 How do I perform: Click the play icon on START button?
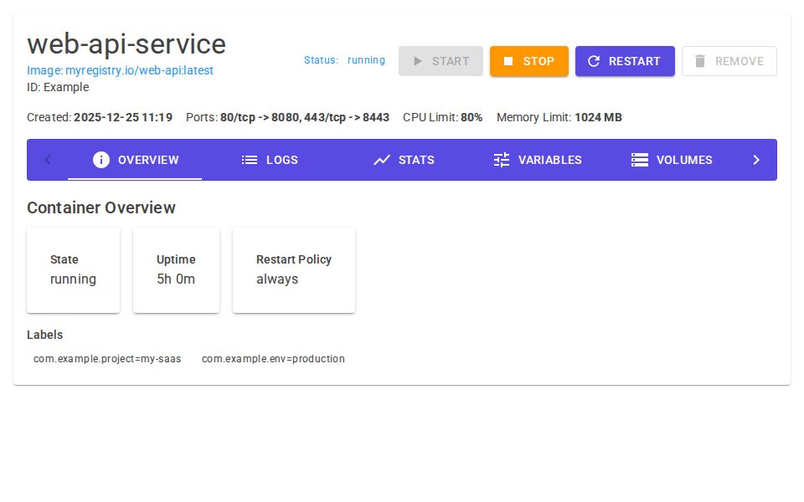[x=417, y=61]
